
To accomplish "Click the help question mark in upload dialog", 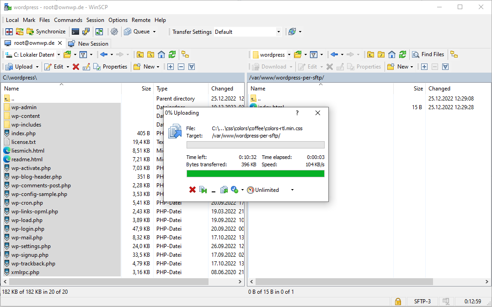I will point(297,113).
